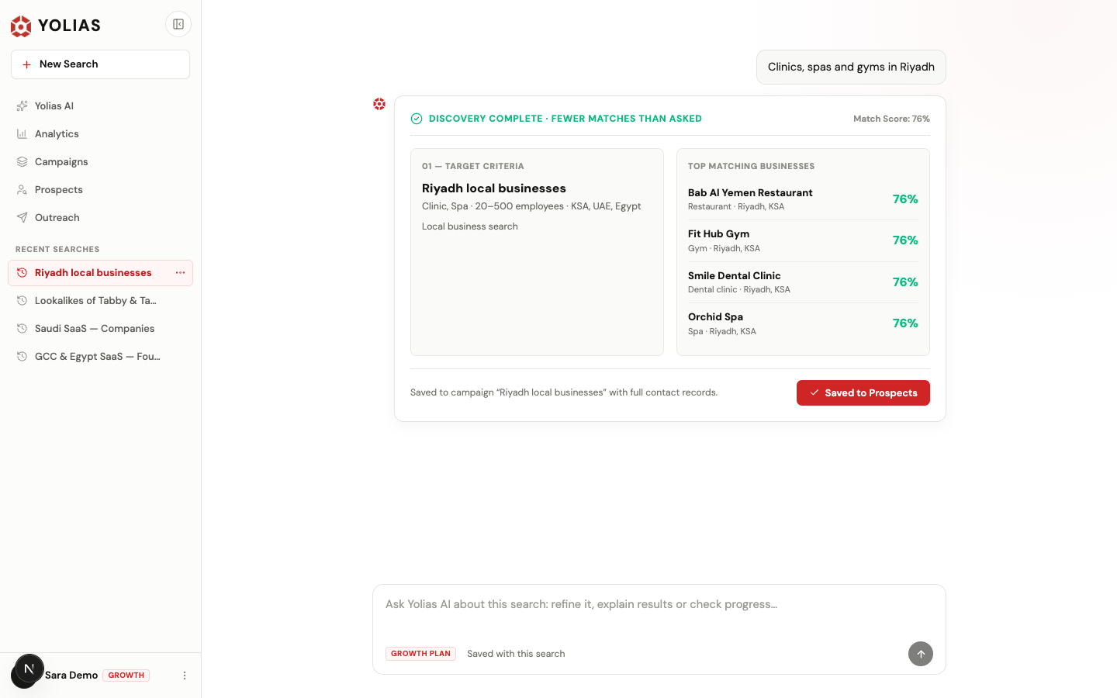The height and width of the screenshot is (698, 1117).
Task: Send the message with the arrow button
Action: (x=921, y=654)
